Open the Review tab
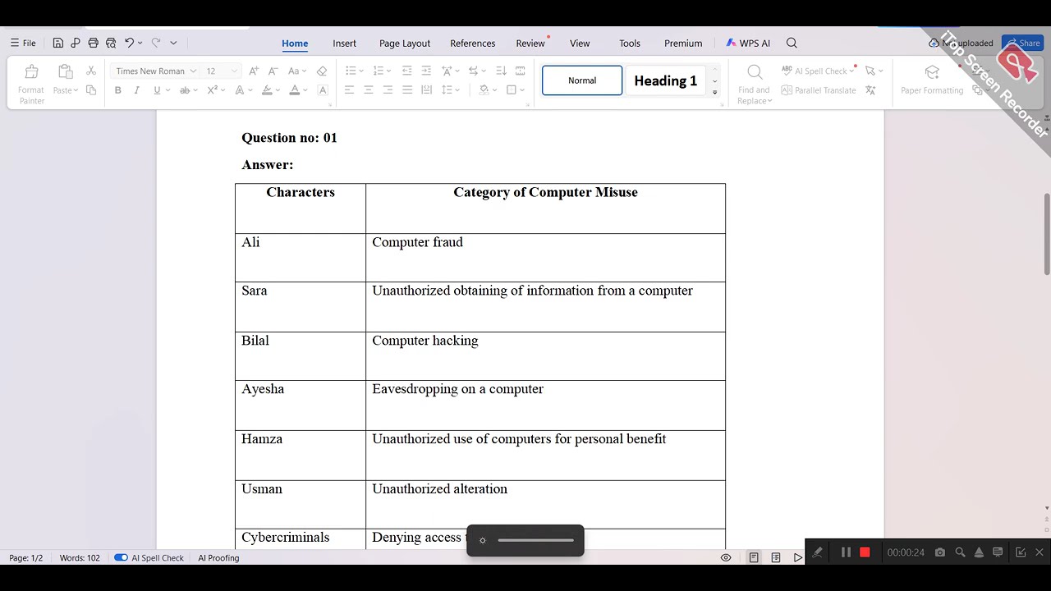This screenshot has height=591, width=1051. coord(530,44)
